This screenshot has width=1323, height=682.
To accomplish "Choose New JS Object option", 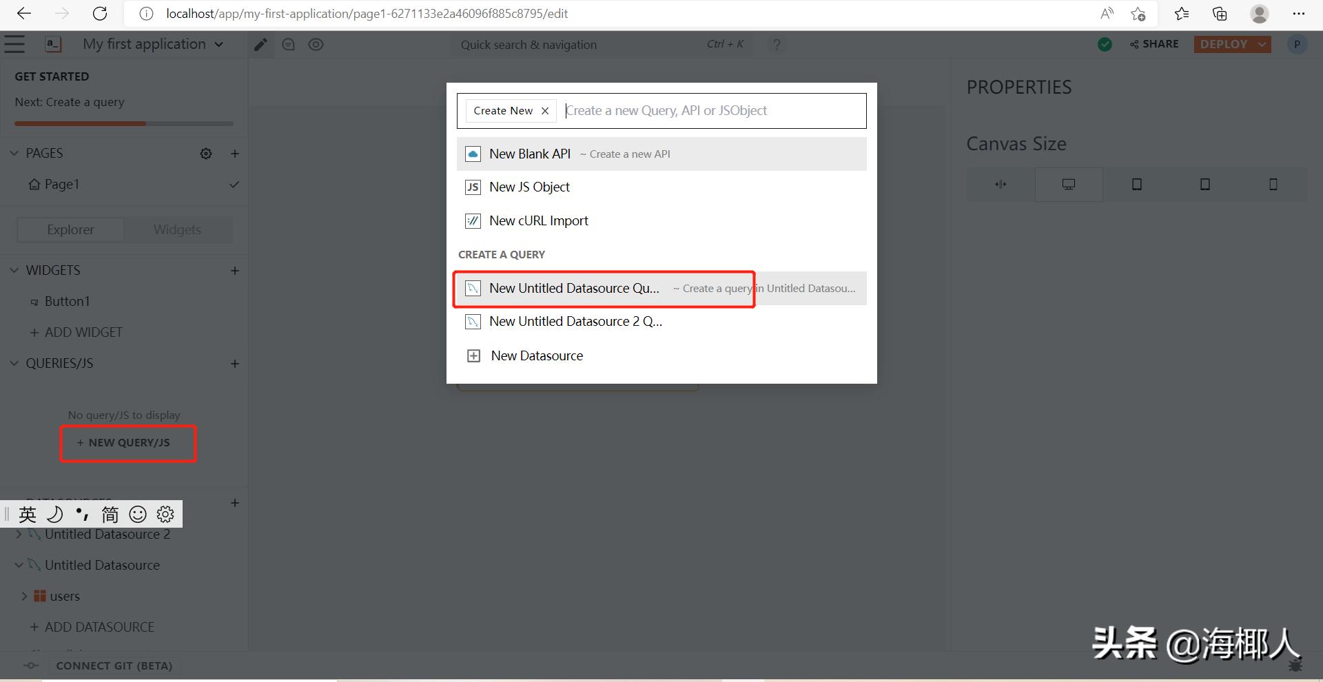I will coord(661,187).
